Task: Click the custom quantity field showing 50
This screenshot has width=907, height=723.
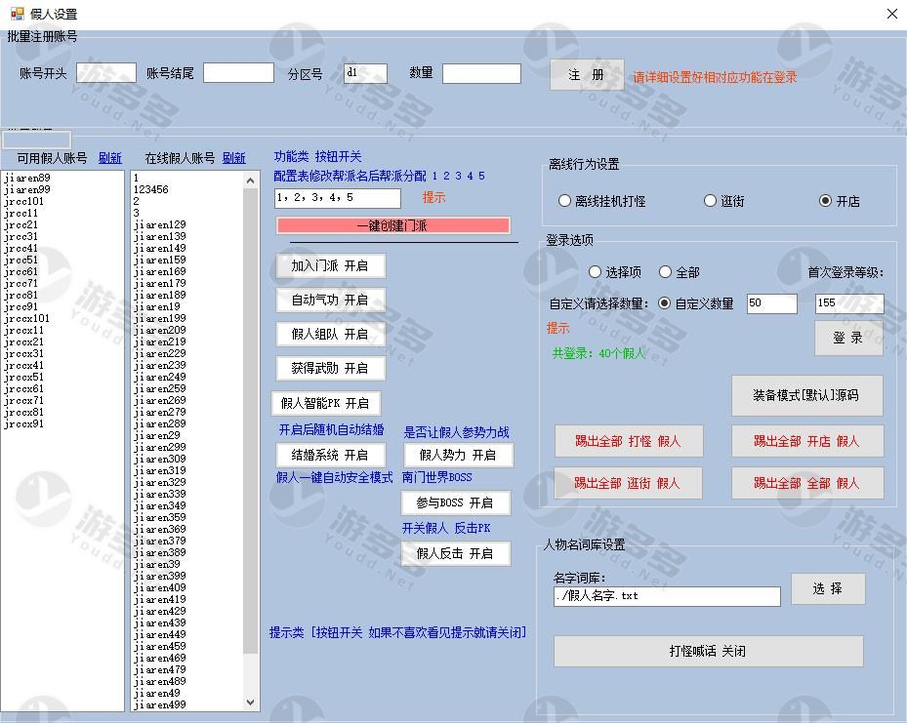Action: 772,303
